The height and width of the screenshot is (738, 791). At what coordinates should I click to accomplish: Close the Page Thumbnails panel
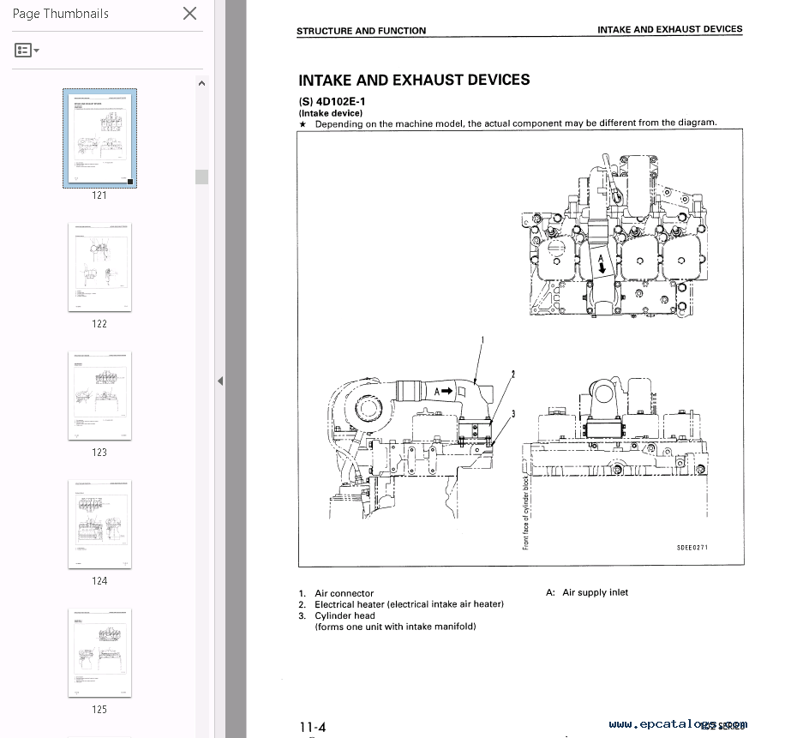[189, 13]
